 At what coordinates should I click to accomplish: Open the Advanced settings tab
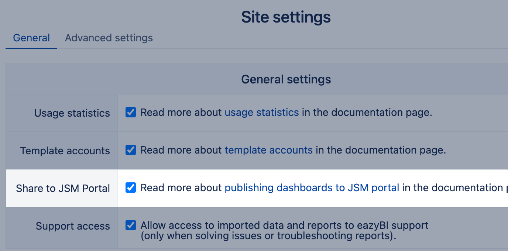[x=109, y=38]
